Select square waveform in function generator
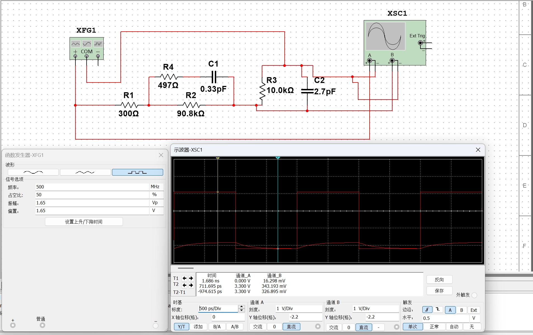This screenshot has height=335, width=533. tap(137, 172)
